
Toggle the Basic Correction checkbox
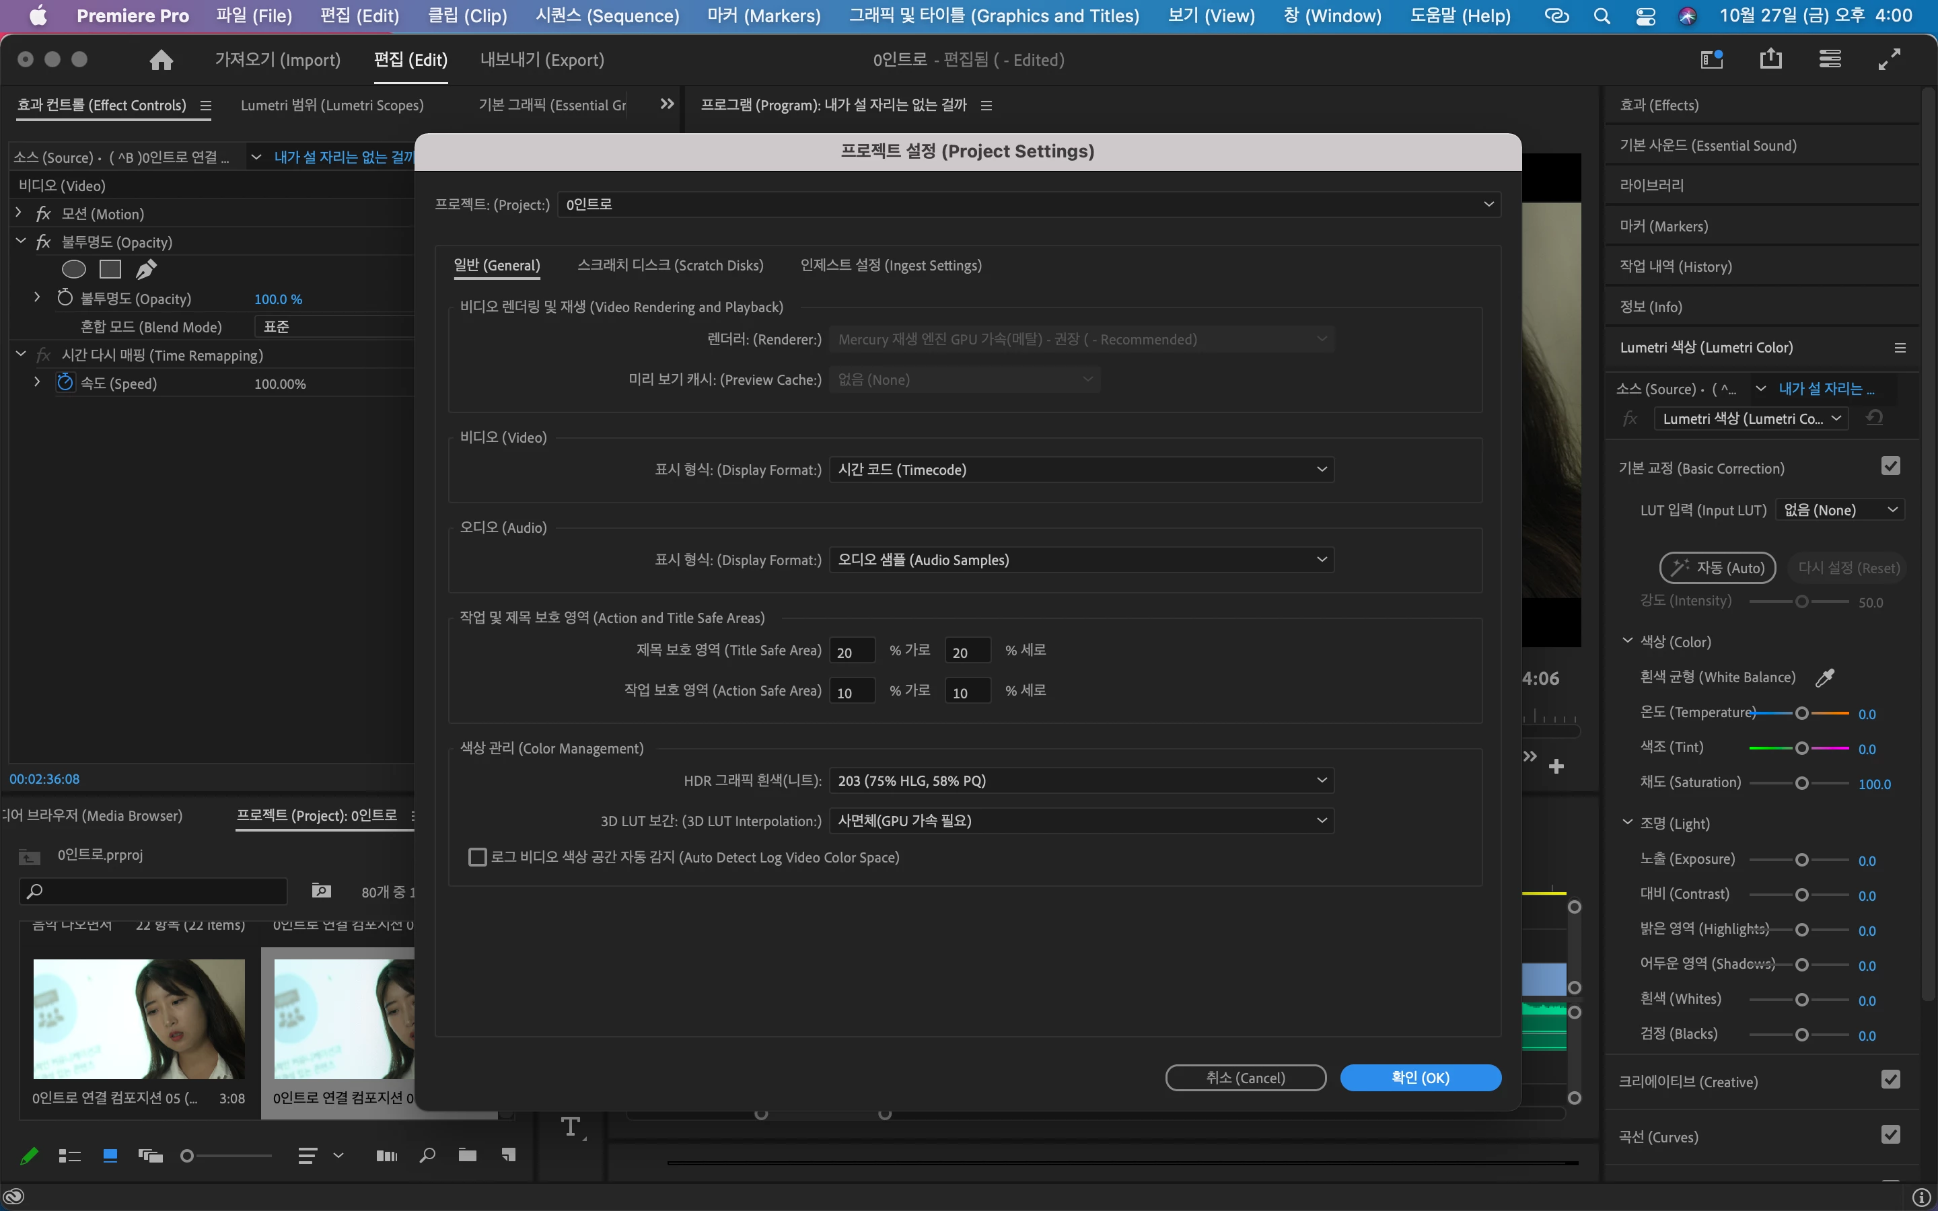(x=1890, y=466)
